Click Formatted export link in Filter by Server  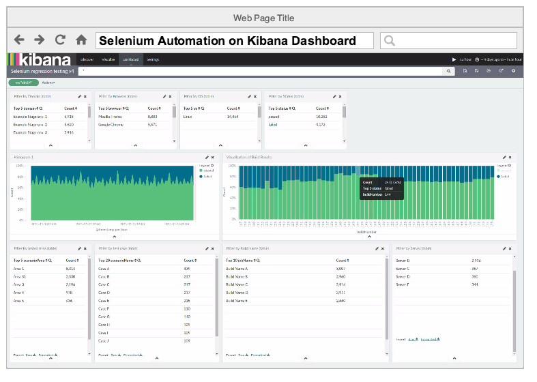click(x=430, y=340)
